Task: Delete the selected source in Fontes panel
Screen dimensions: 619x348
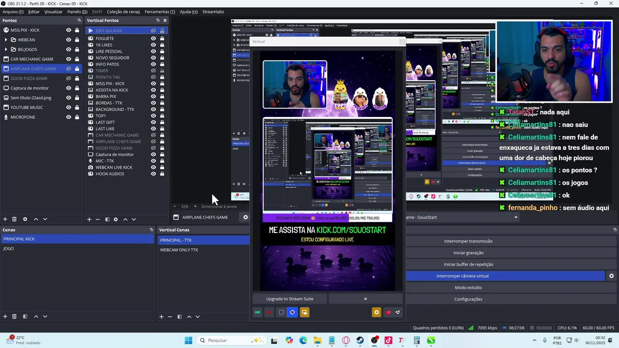Action: 15,219
